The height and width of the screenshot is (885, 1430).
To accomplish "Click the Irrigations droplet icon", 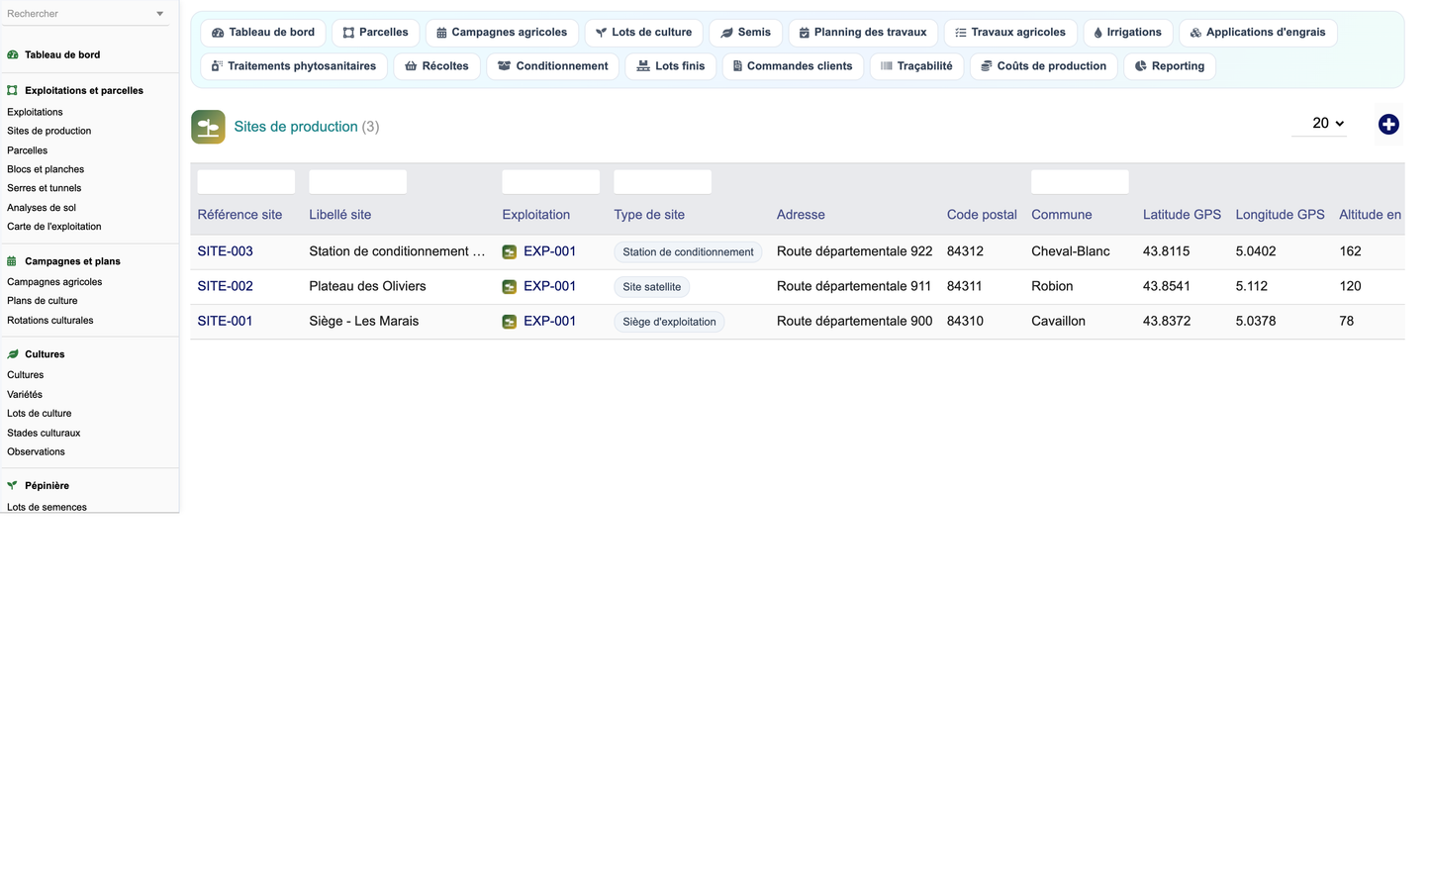I will [1097, 33].
